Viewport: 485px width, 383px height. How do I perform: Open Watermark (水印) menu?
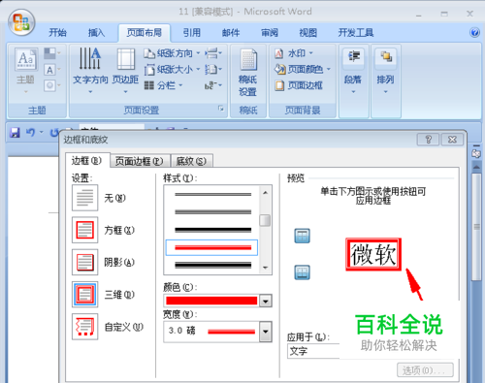tap(294, 53)
